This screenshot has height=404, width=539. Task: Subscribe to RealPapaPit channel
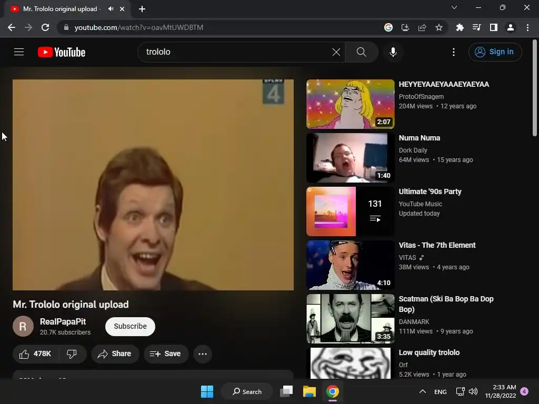pyautogui.click(x=131, y=326)
